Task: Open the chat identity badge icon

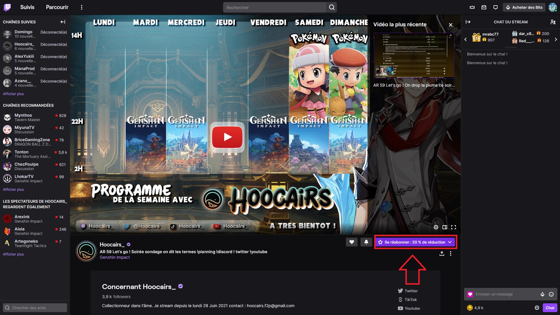Action: [x=470, y=294]
